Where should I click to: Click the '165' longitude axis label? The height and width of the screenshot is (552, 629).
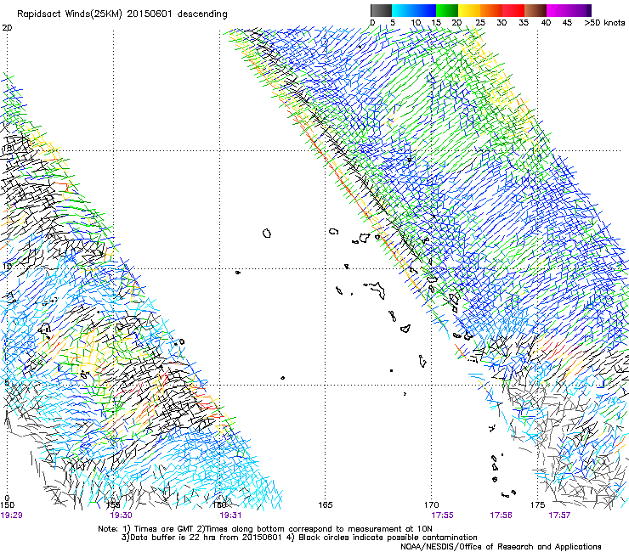[x=326, y=504]
